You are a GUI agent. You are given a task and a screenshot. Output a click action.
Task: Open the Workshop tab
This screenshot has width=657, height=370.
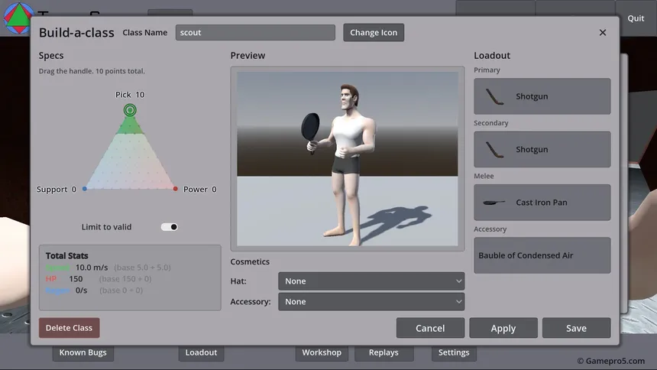click(322, 353)
